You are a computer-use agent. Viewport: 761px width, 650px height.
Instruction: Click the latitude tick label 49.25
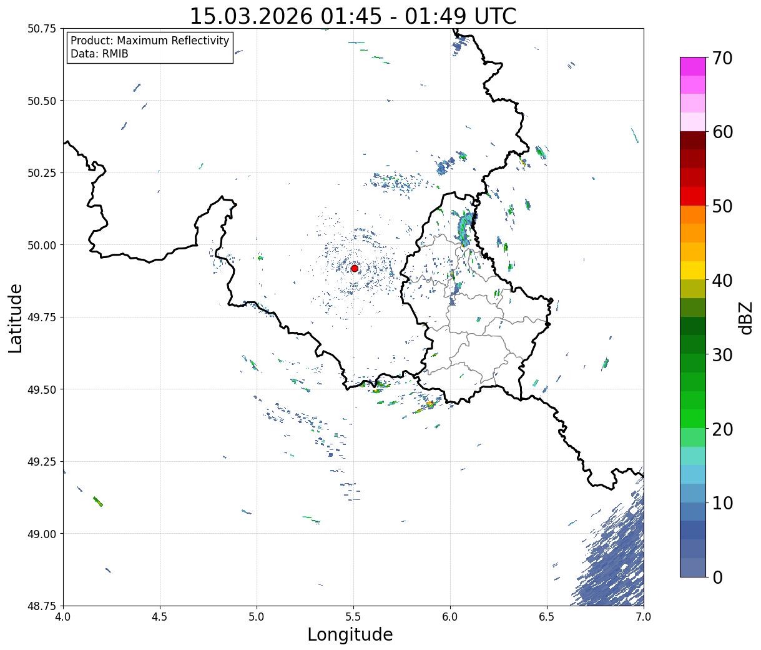pyautogui.click(x=42, y=462)
